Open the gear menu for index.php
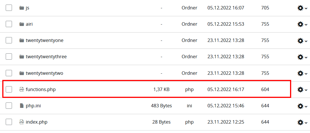 tap(302, 122)
